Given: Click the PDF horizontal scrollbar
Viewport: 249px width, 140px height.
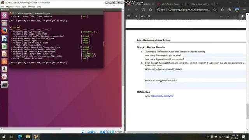Looking at the screenshot, I should [x=180, y=132].
